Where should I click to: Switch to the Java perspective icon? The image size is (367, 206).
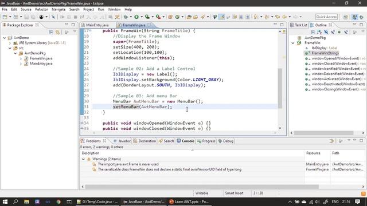tap(354, 17)
